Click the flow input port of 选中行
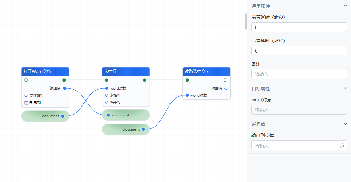 107,80
